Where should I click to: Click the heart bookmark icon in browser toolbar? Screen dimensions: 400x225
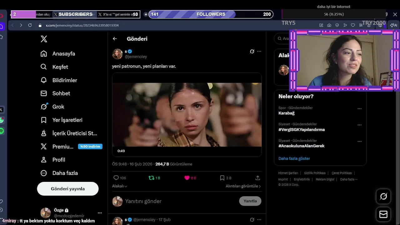[353, 25]
